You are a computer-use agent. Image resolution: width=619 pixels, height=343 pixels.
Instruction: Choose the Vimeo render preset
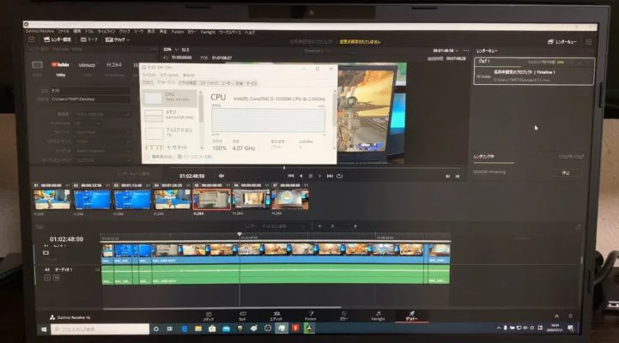tap(87, 65)
